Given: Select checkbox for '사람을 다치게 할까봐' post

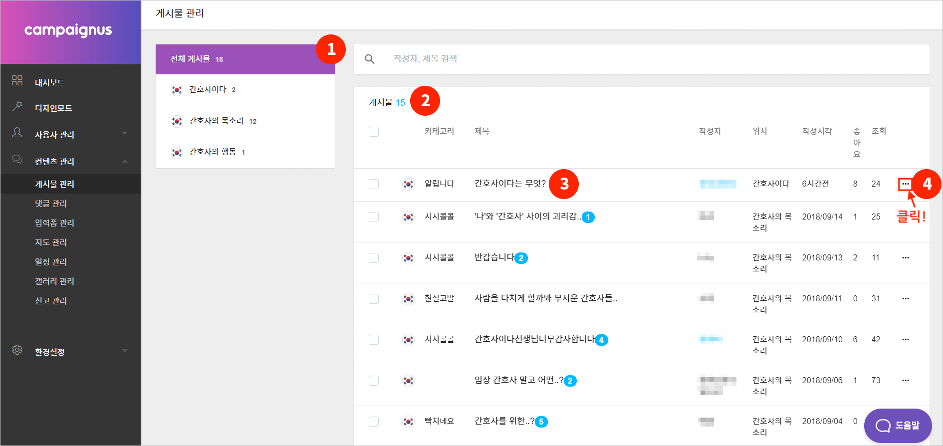Looking at the screenshot, I should [374, 299].
